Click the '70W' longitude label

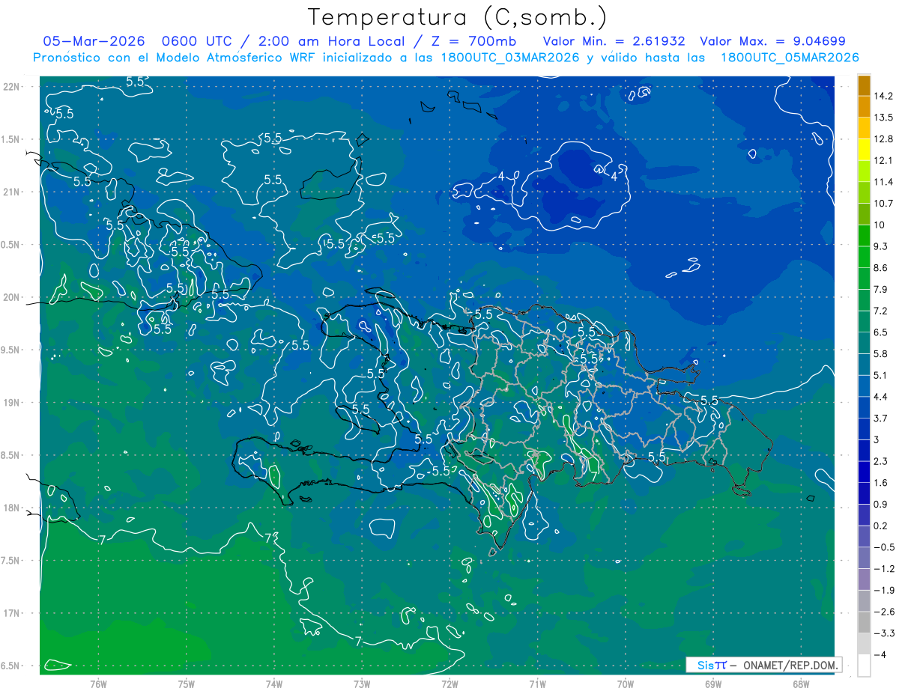626,684
